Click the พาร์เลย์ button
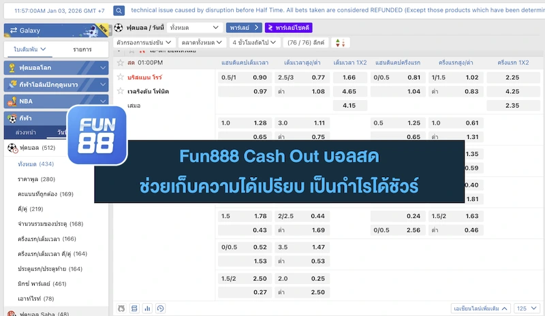545x316 pixels. pyautogui.click(x=244, y=27)
